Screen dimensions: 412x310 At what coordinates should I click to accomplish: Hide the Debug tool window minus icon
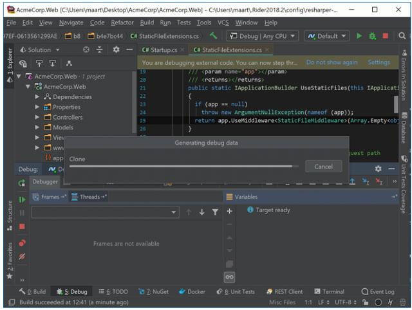pos(391,169)
